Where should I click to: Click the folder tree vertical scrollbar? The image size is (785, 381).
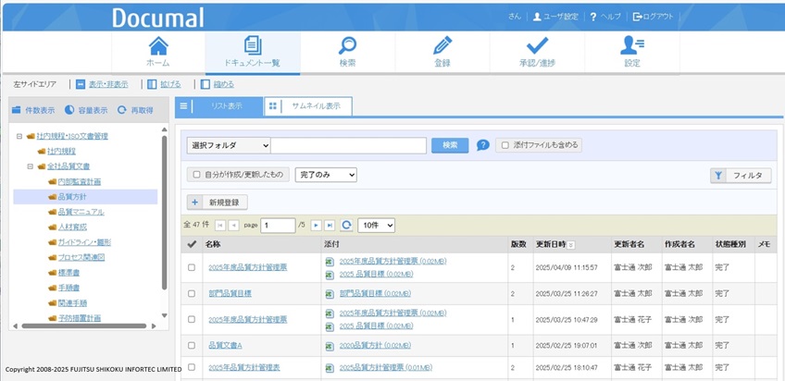(x=164, y=213)
